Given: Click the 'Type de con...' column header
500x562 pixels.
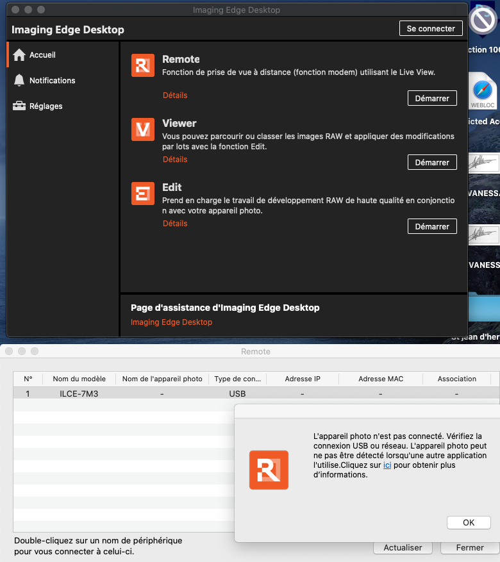Looking at the screenshot, I should click(x=238, y=379).
